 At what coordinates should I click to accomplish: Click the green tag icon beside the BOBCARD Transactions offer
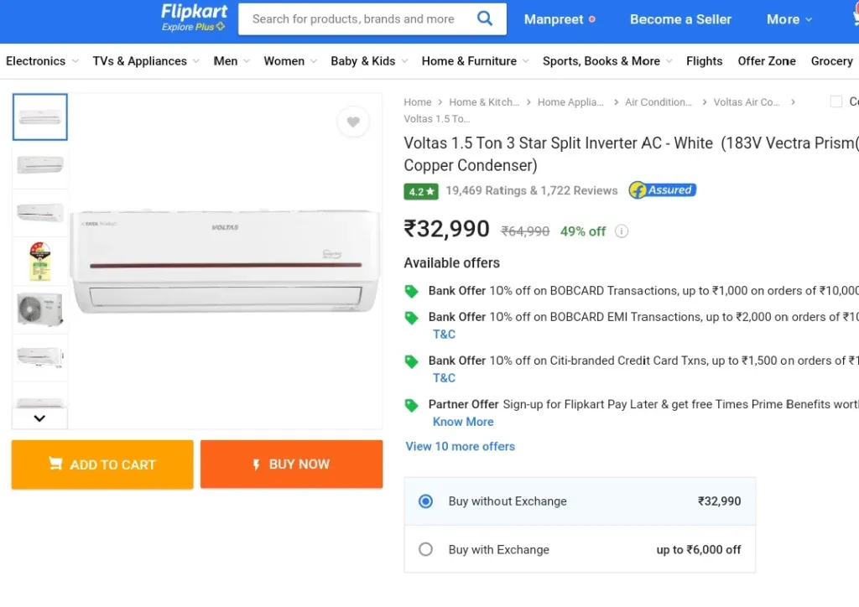(x=411, y=291)
